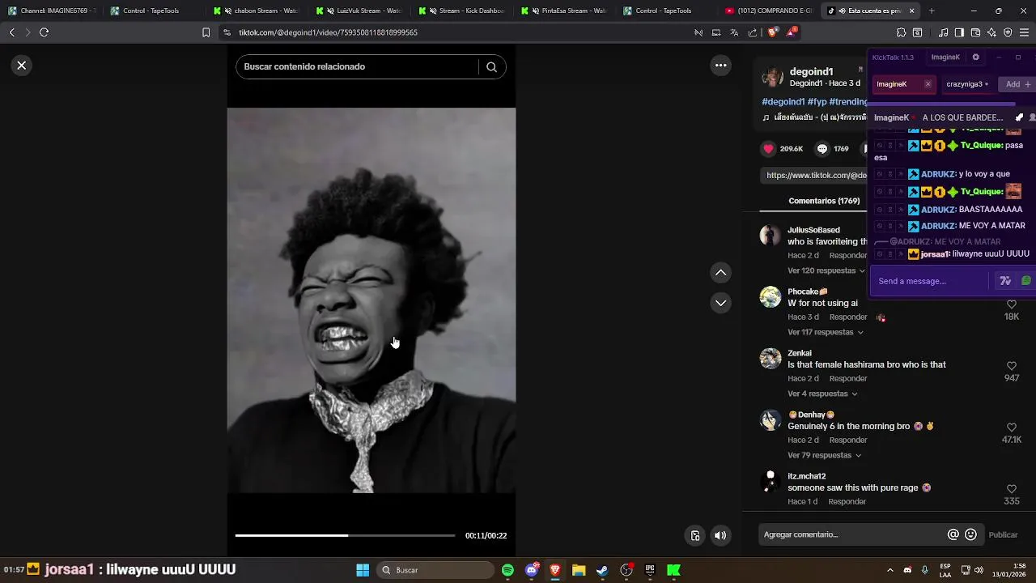The height and width of the screenshot is (583, 1036).
Task: Switch to chabon Stream browser tab
Action: [x=258, y=11]
